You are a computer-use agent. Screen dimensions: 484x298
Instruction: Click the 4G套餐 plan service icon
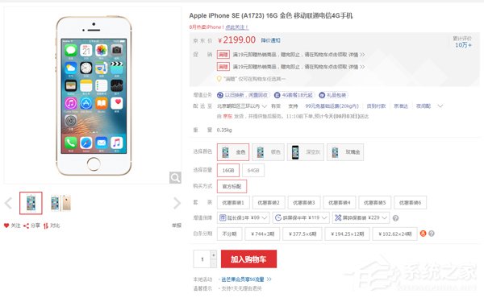(x=277, y=95)
